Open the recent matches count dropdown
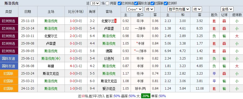This screenshot has height=99, width=243. 95,3
